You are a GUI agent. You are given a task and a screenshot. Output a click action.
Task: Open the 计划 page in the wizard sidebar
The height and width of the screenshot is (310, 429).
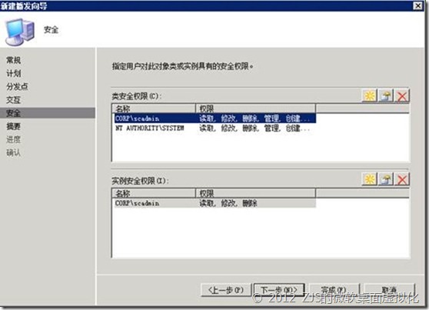(14, 73)
